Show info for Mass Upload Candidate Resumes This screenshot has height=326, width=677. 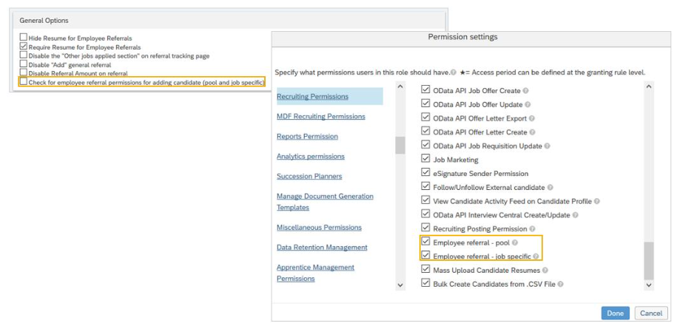pyautogui.click(x=545, y=271)
